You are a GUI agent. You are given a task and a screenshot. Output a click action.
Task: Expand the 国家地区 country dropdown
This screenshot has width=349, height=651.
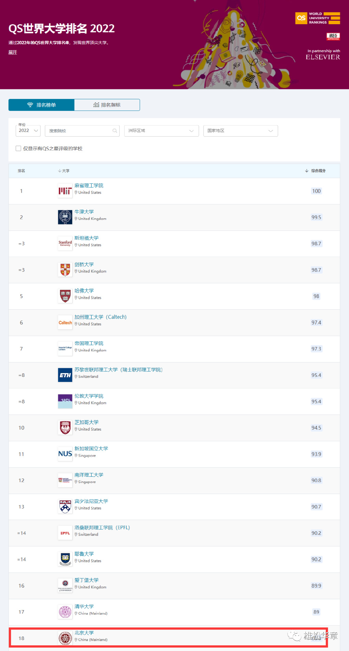tap(240, 131)
